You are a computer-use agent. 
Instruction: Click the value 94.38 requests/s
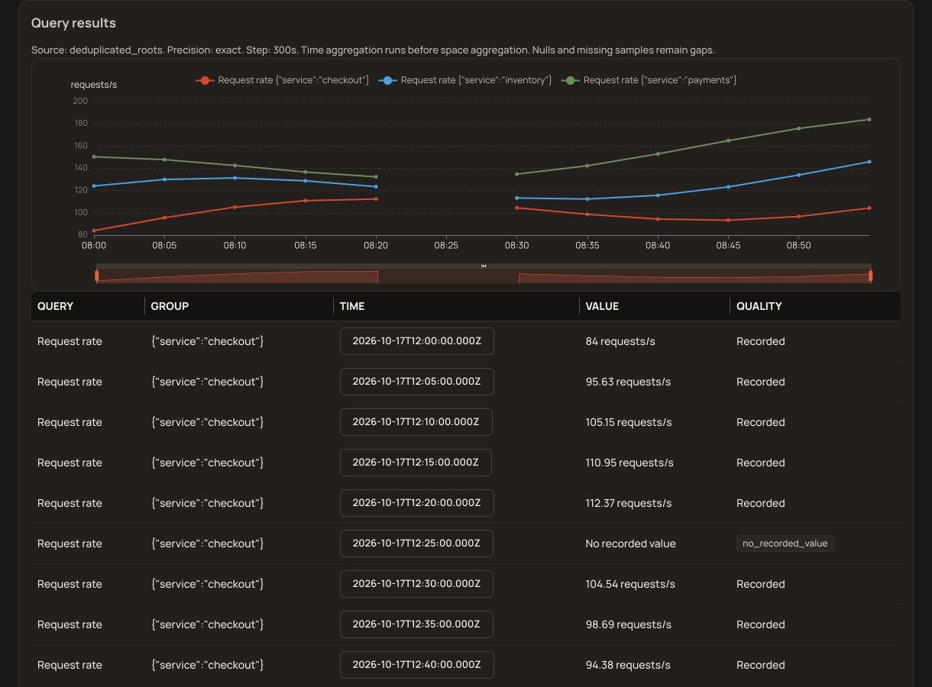628,665
